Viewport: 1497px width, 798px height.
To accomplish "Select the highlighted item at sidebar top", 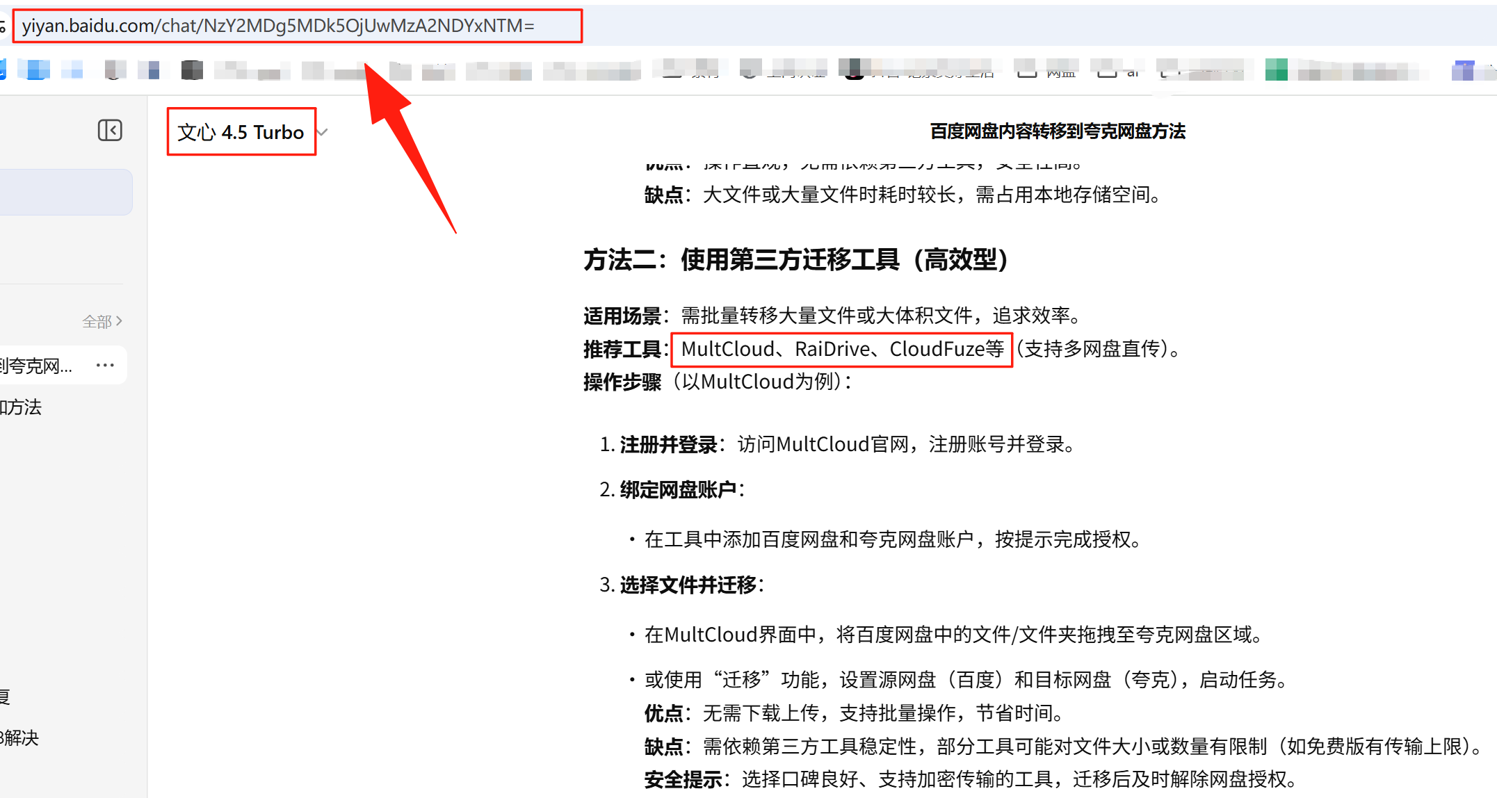I will coord(66,192).
